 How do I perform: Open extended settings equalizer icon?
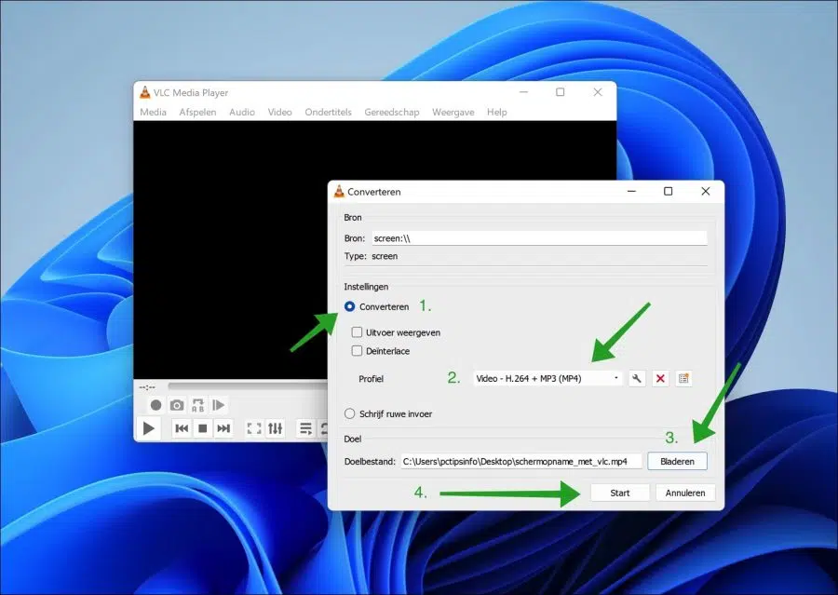[276, 428]
